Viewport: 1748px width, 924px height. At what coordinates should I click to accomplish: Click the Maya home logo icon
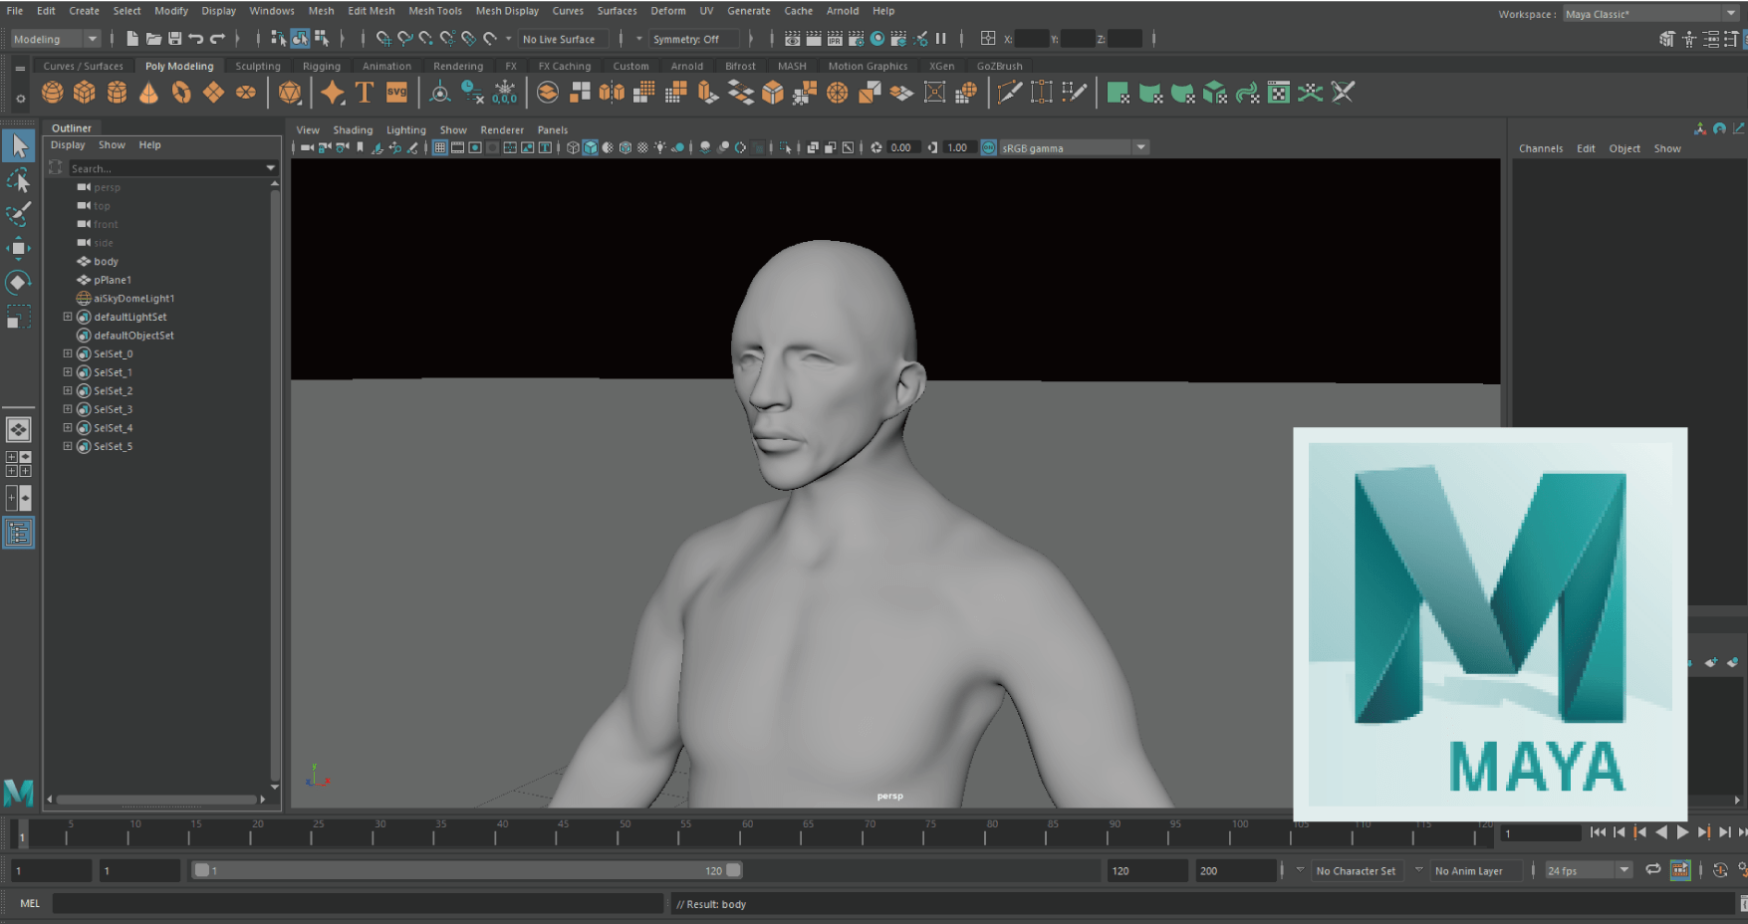(19, 793)
